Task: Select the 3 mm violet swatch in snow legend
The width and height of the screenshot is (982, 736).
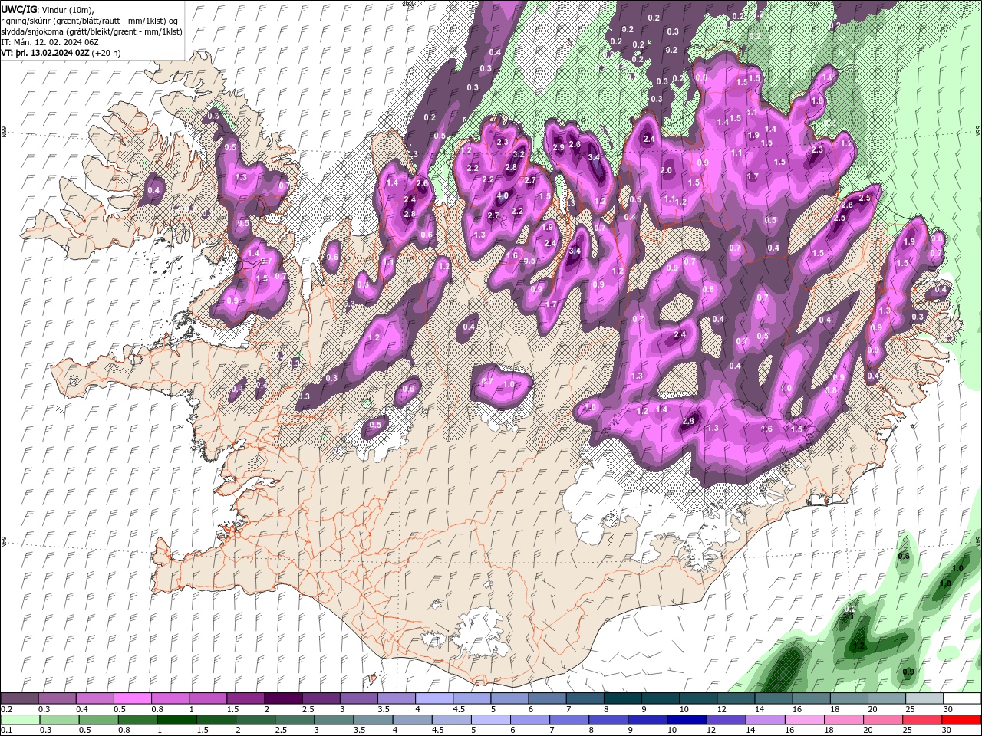Action: tap(358, 698)
